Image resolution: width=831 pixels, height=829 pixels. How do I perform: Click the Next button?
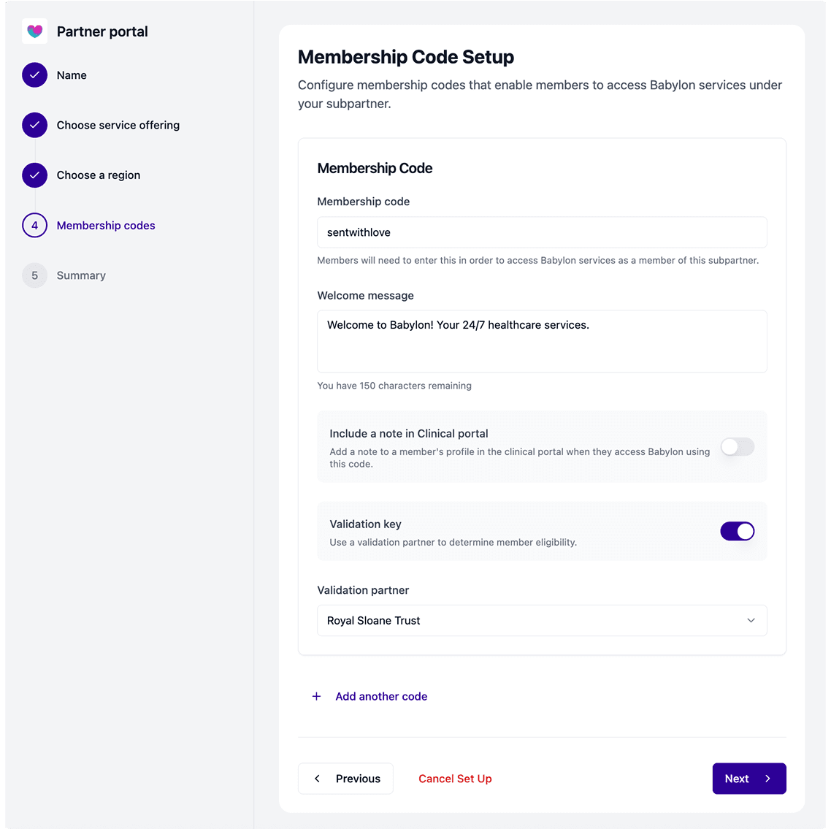tap(749, 779)
